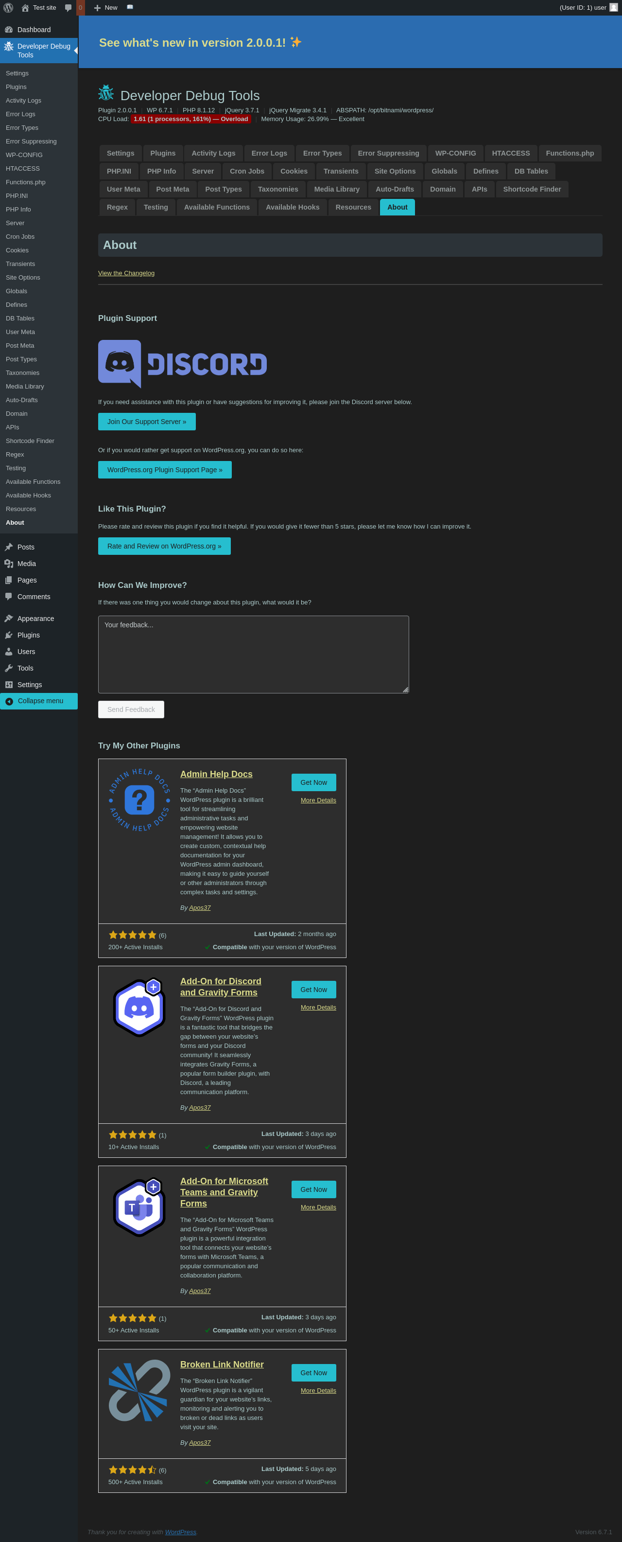622x1542 pixels.
Task: Click the admin bar book icon after New
Action: 130,7
